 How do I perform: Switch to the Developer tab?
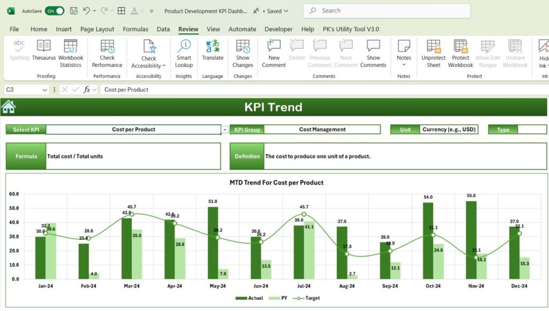[278, 29]
